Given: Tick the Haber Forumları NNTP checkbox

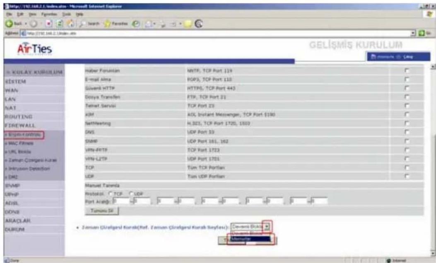Looking at the screenshot, I should pos(407,70).
